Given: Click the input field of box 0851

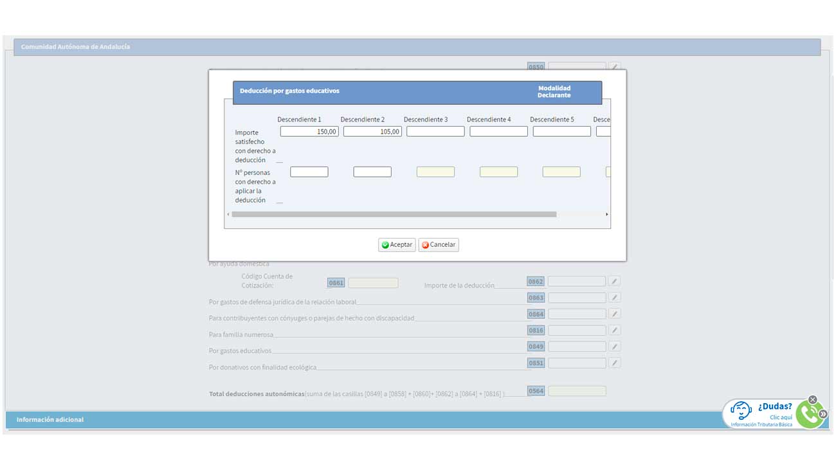Looking at the screenshot, I should (x=577, y=363).
